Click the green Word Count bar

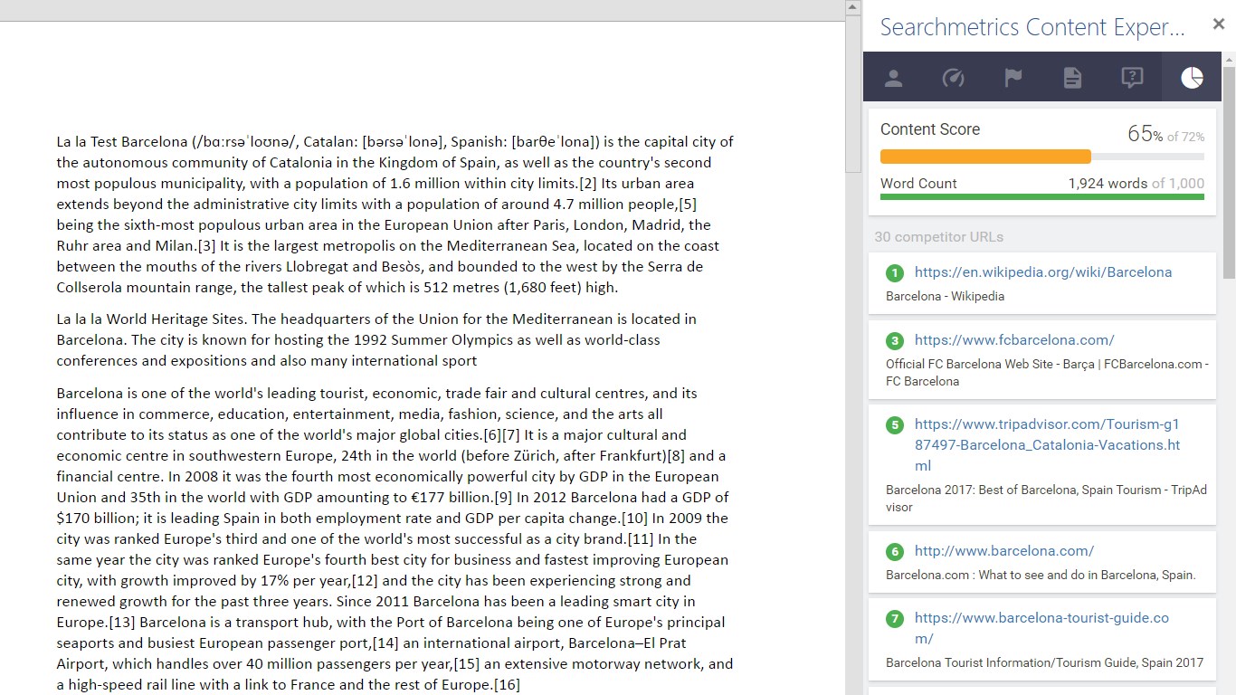(x=1042, y=196)
